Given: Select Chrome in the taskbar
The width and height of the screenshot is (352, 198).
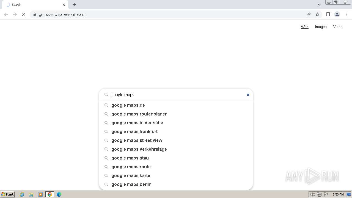Looking at the screenshot, I should pos(50,194).
